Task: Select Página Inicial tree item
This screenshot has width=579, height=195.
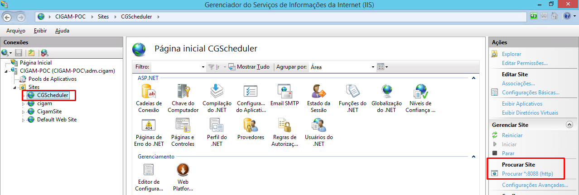Action: [x=36, y=63]
